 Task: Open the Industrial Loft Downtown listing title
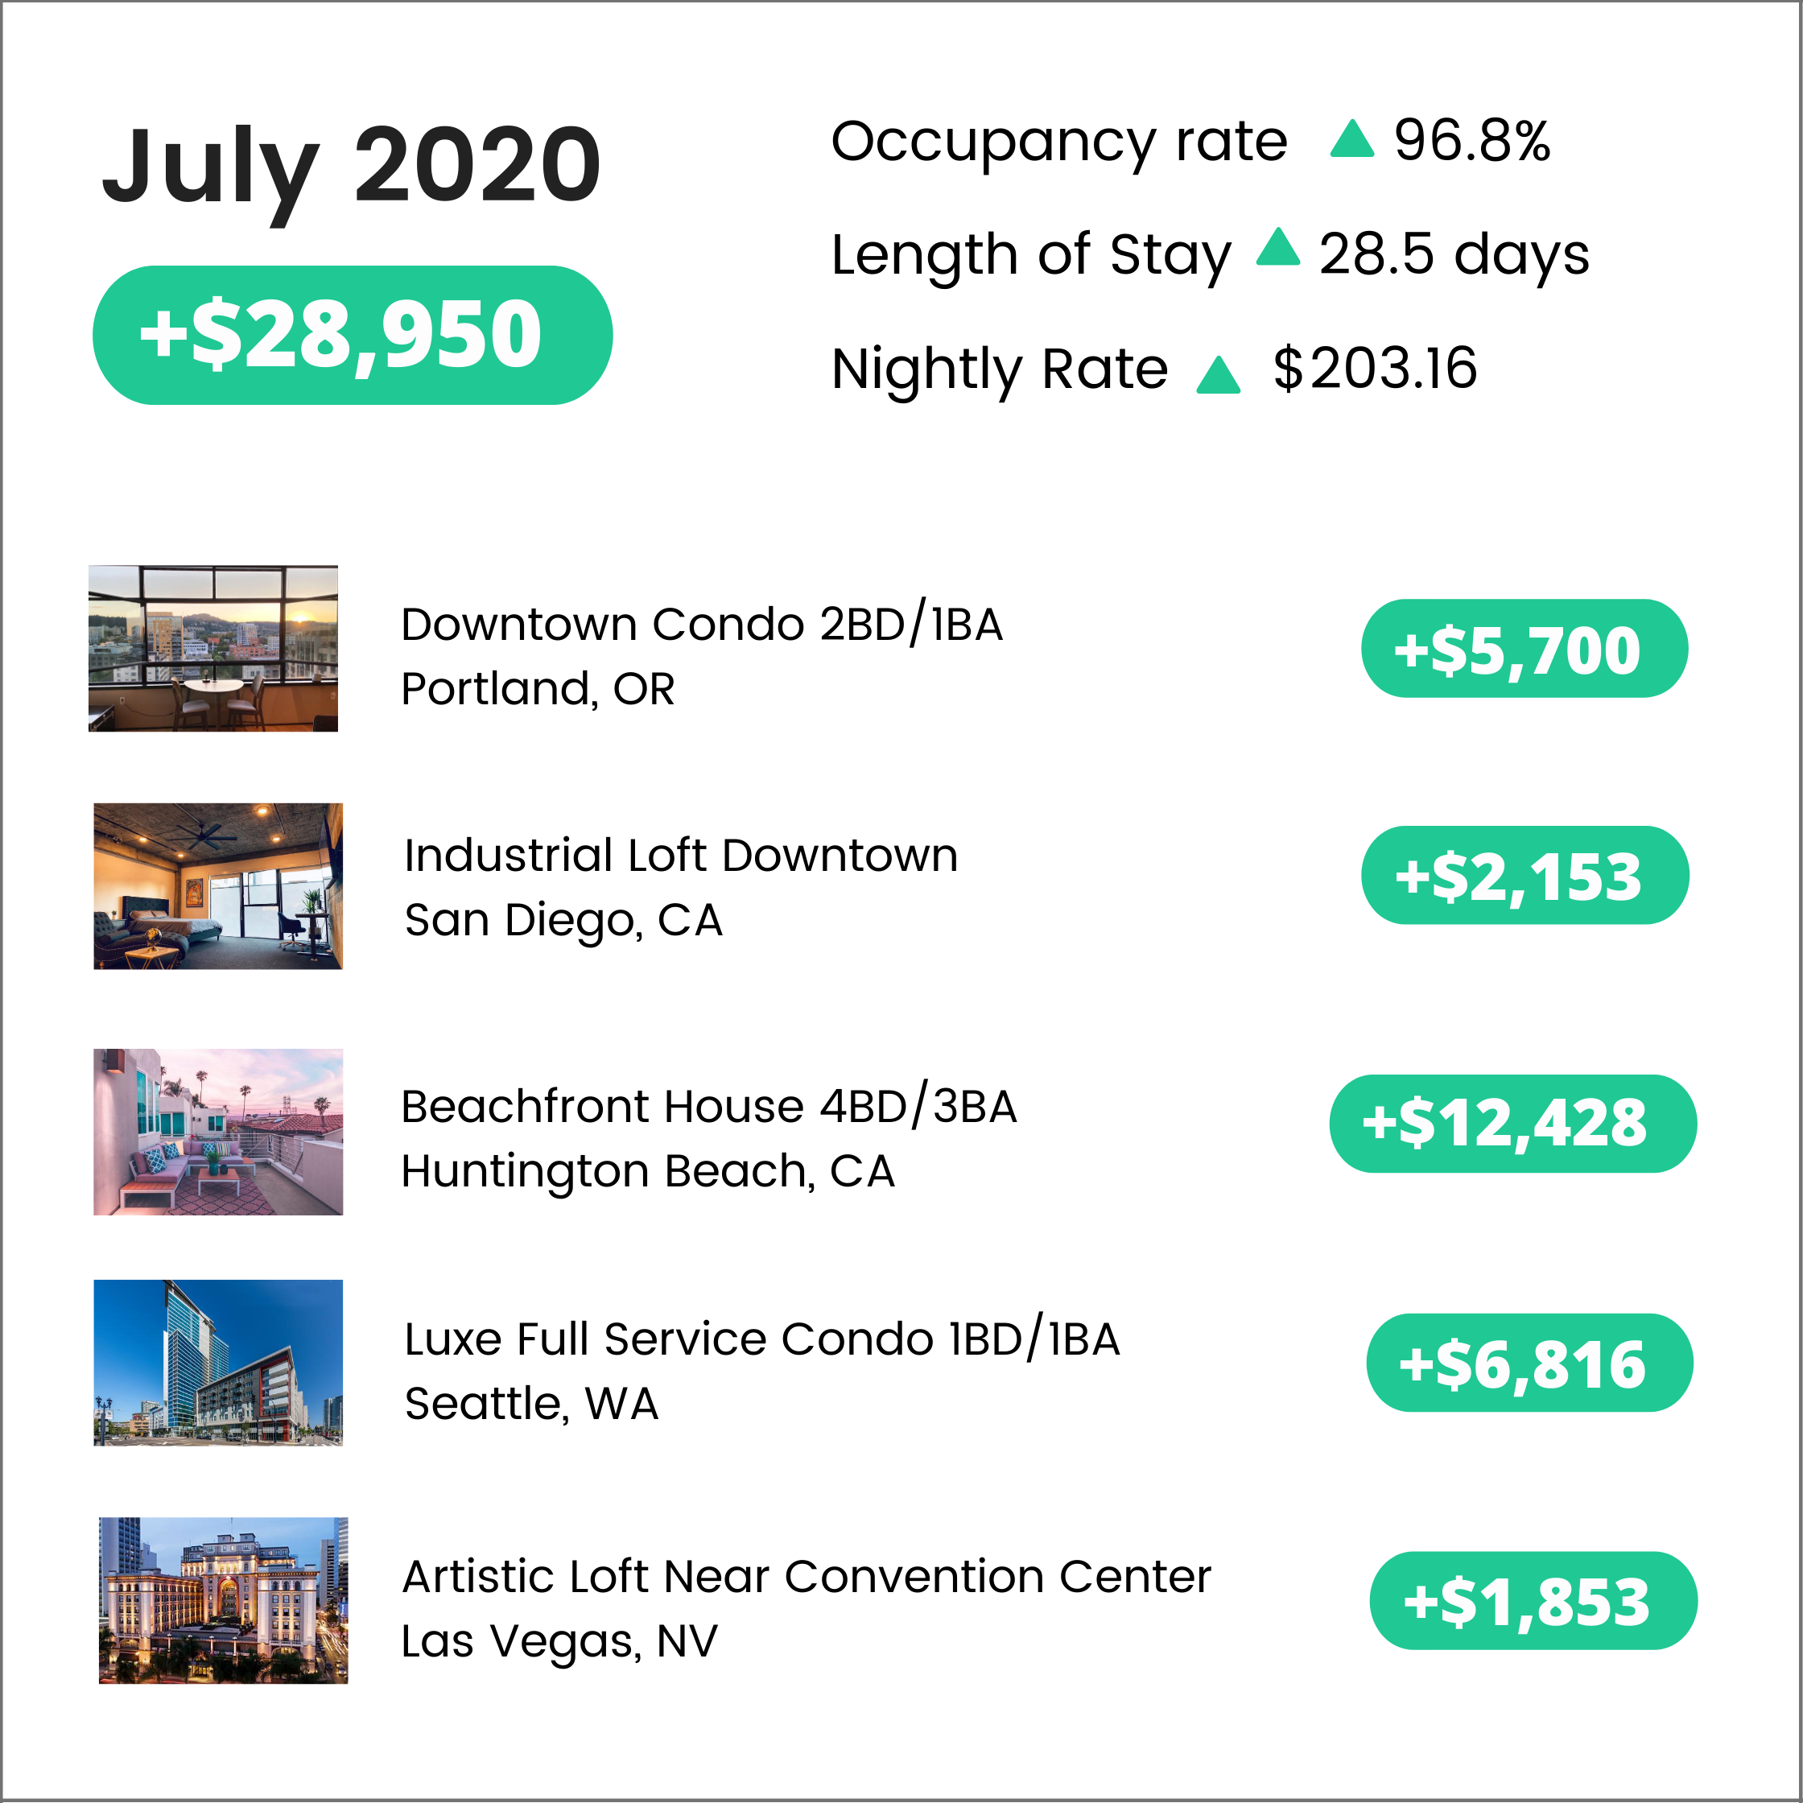pyautogui.click(x=680, y=855)
